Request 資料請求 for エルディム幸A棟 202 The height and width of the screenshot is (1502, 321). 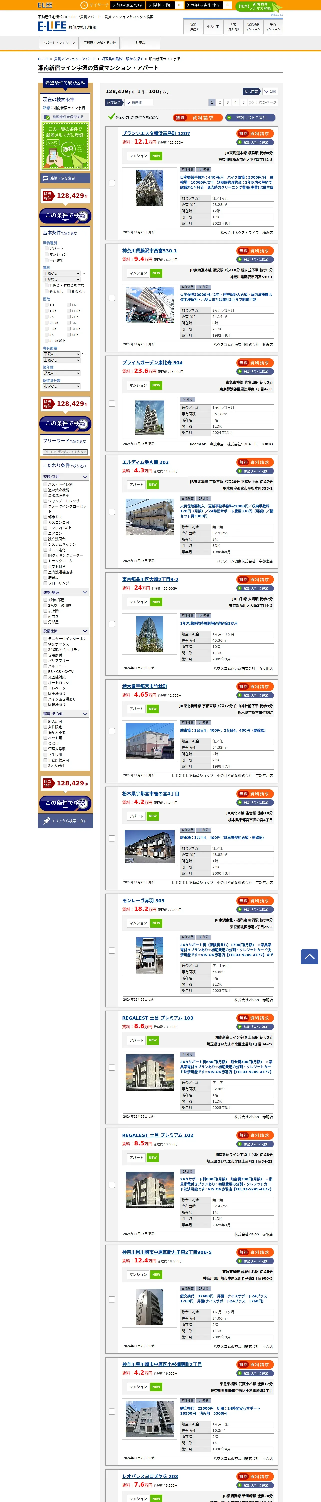256,462
